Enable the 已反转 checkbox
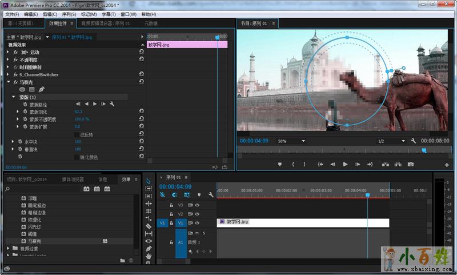The height and width of the screenshot is (275, 457). click(x=77, y=134)
